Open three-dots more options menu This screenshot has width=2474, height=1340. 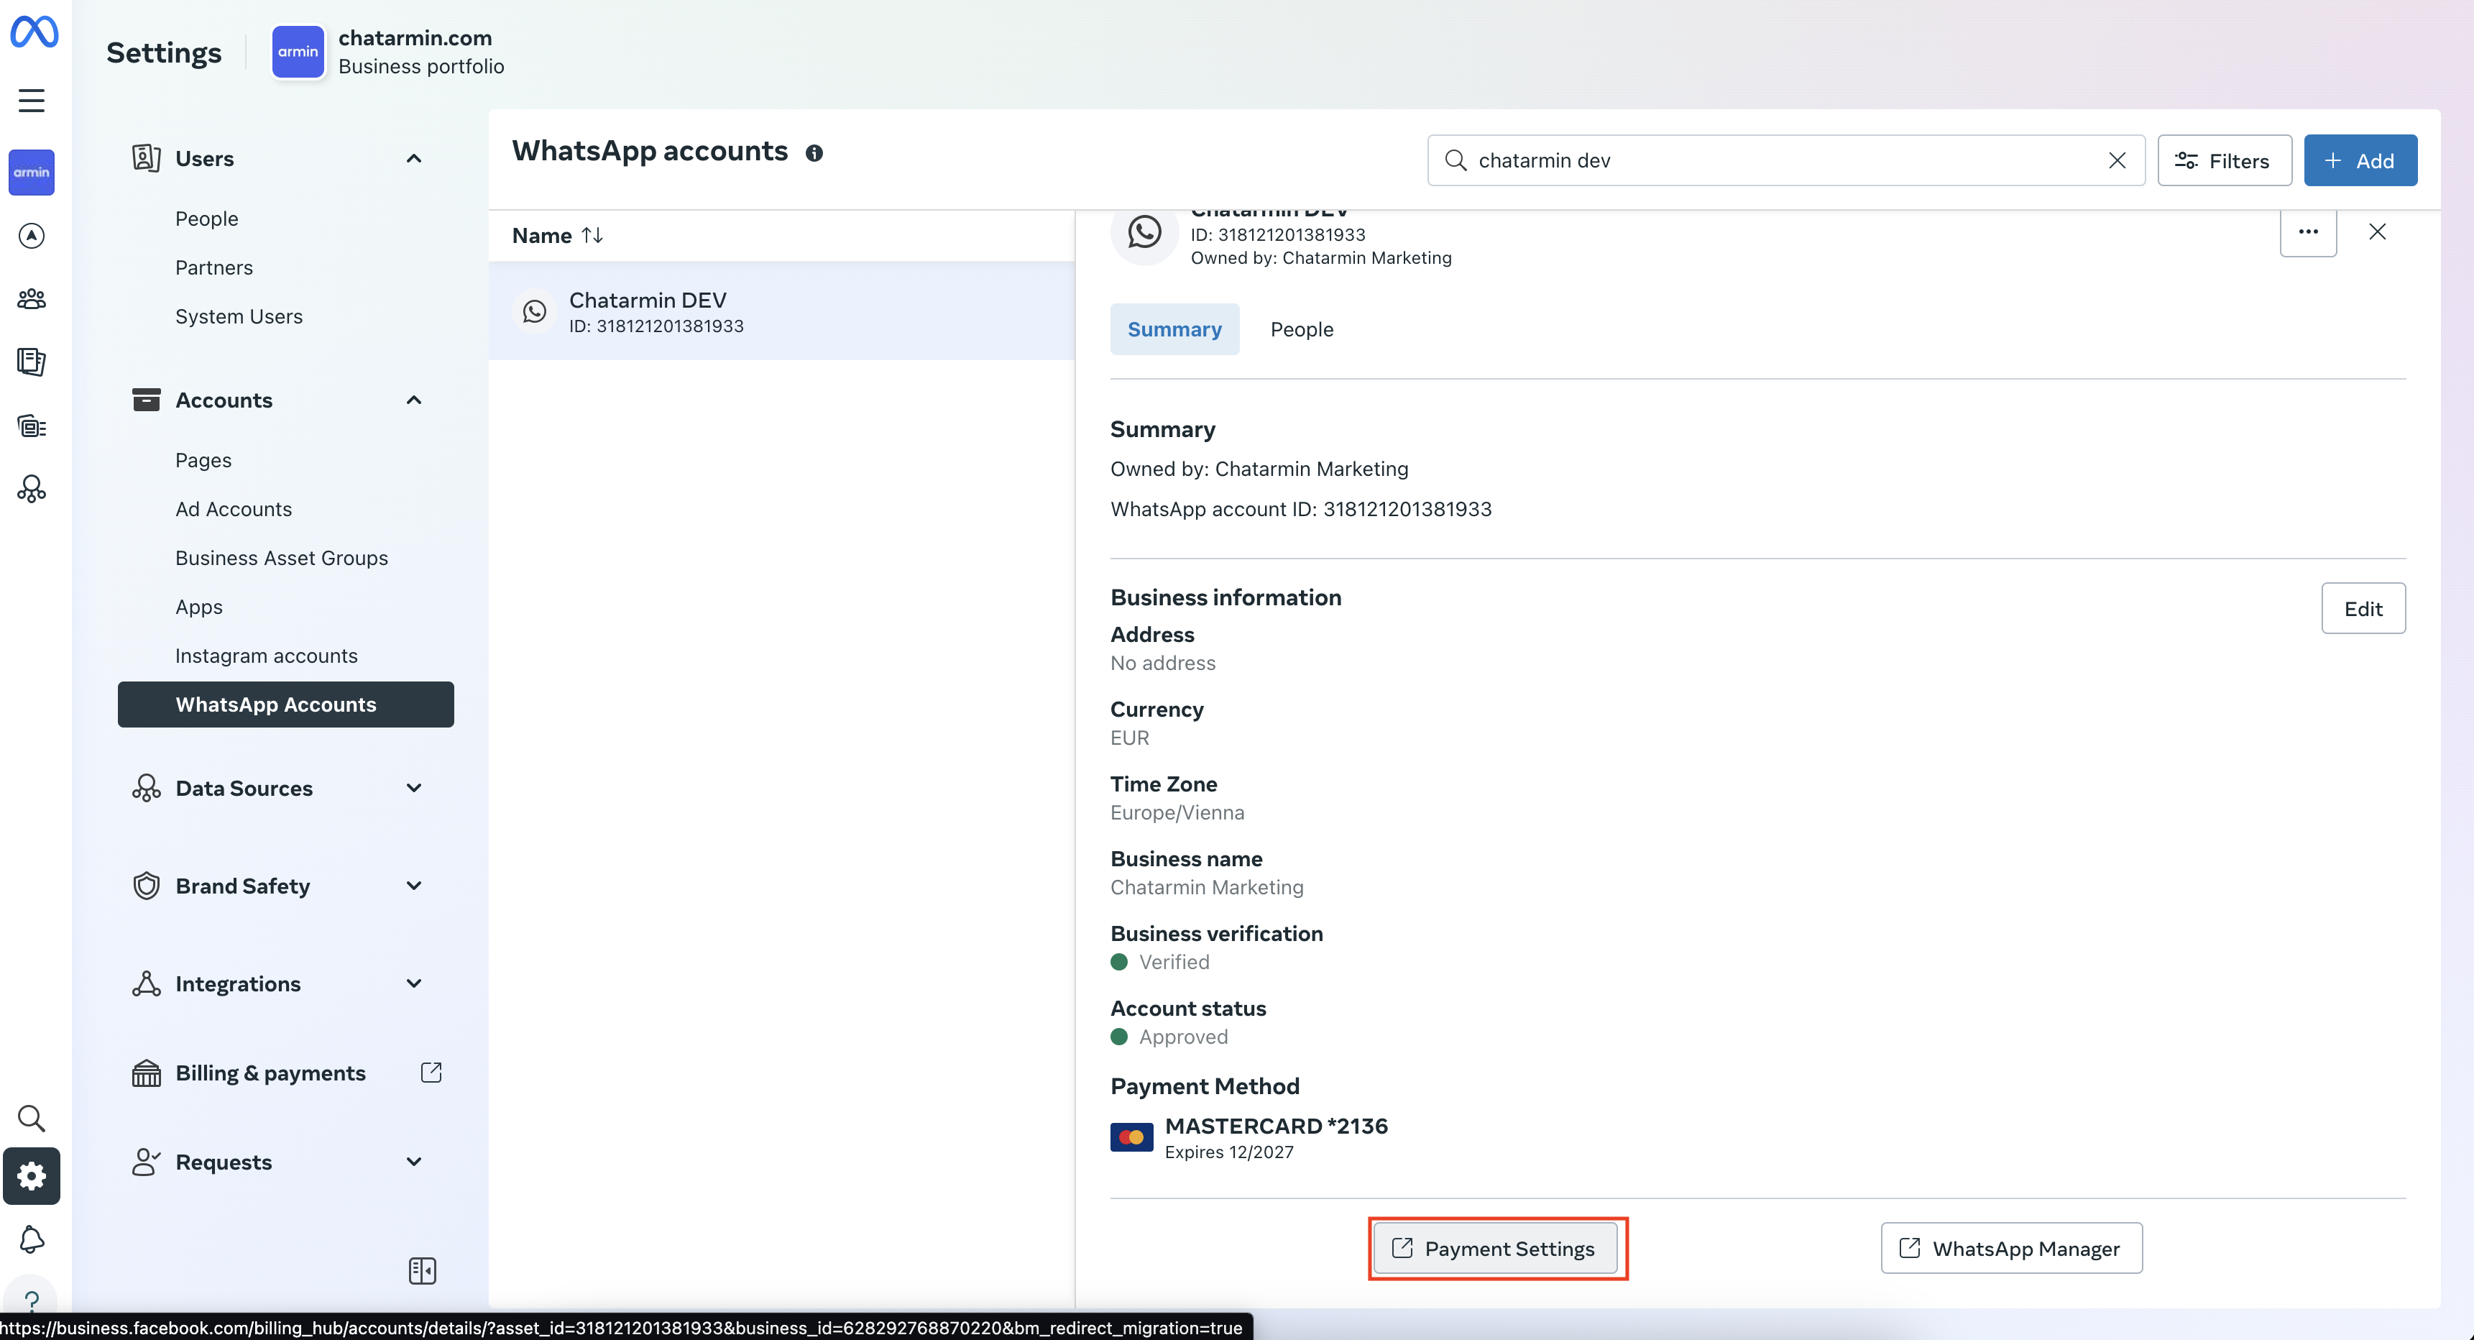pyautogui.click(x=2308, y=231)
